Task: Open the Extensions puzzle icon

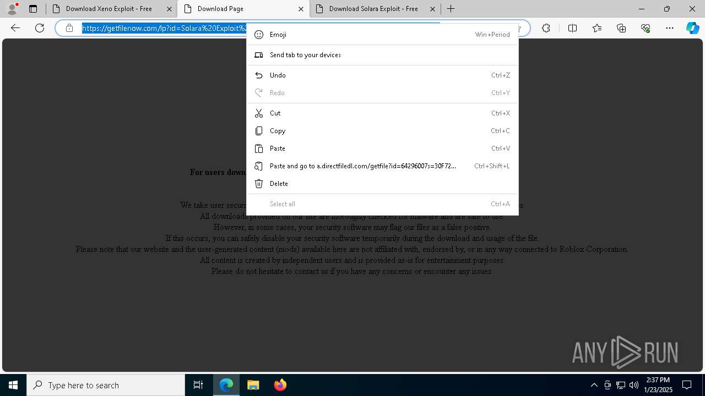Action: pyautogui.click(x=546, y=28)
